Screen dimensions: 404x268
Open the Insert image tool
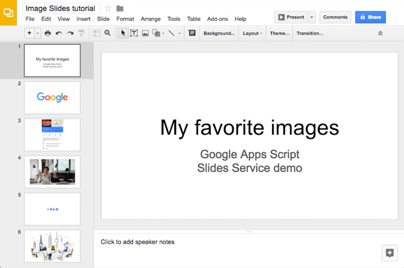pos(145,33)
